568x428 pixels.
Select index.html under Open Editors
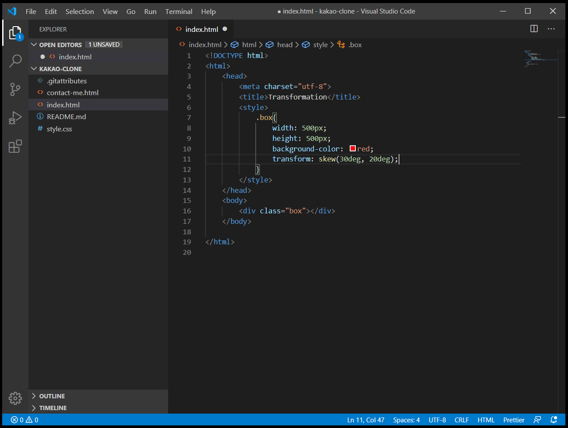[98, 57]
